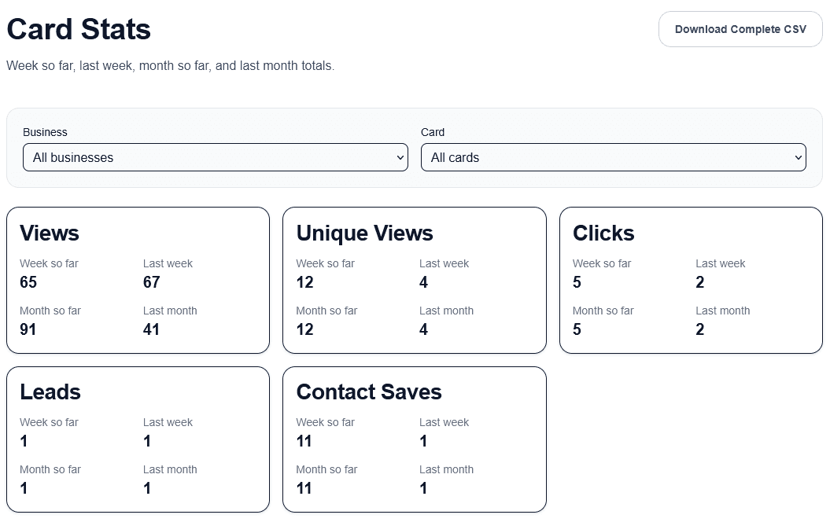The image size is (830, 522).
Task: Select Leads month so far value 1
Action: pyautogui.click(x=24, y=488)
